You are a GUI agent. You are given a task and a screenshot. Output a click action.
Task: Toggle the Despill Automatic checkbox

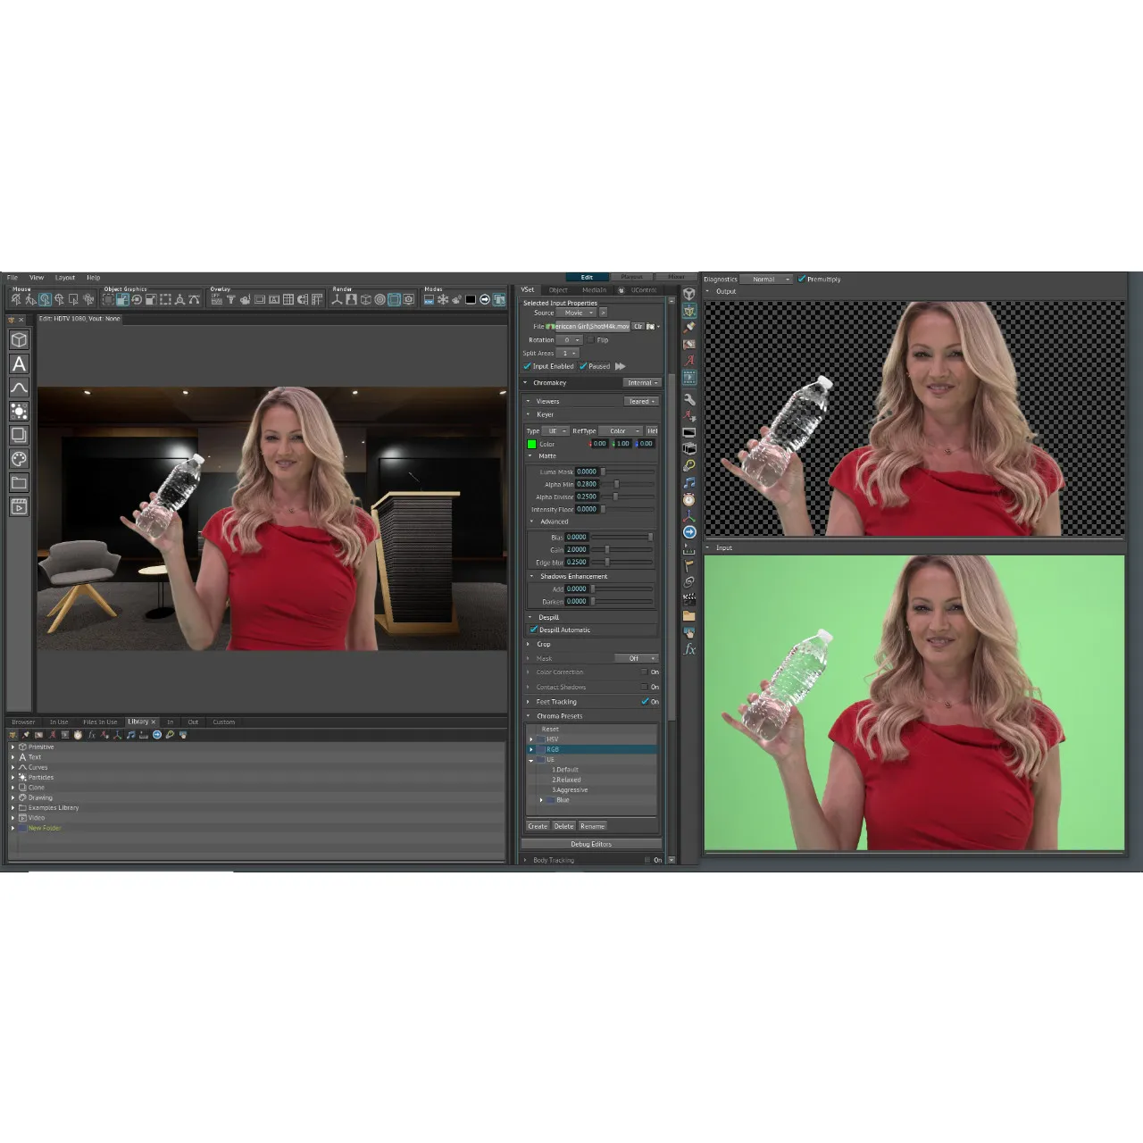(534, 630)
